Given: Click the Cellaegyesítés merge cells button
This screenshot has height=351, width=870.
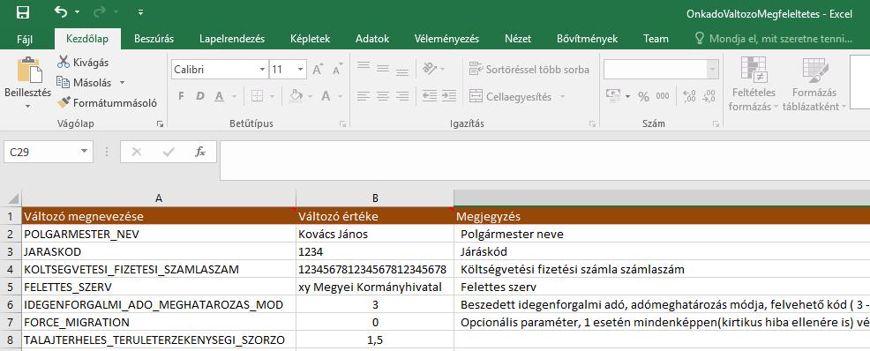Looking at the screenshot, I should click(511, 96).
